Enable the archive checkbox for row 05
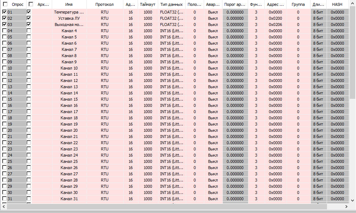Image resolution: width=356 pixels, height=213 pixels. tap(29, 37)
